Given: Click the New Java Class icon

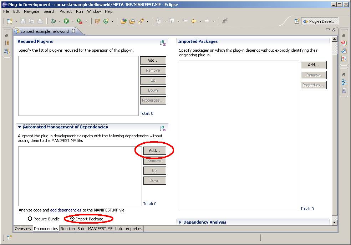Looking at the screenshot, I should click(106, 21).
